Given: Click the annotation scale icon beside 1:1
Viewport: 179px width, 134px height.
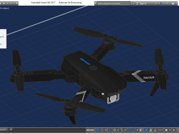Looking at the screenshot, I should click(155, 130).
